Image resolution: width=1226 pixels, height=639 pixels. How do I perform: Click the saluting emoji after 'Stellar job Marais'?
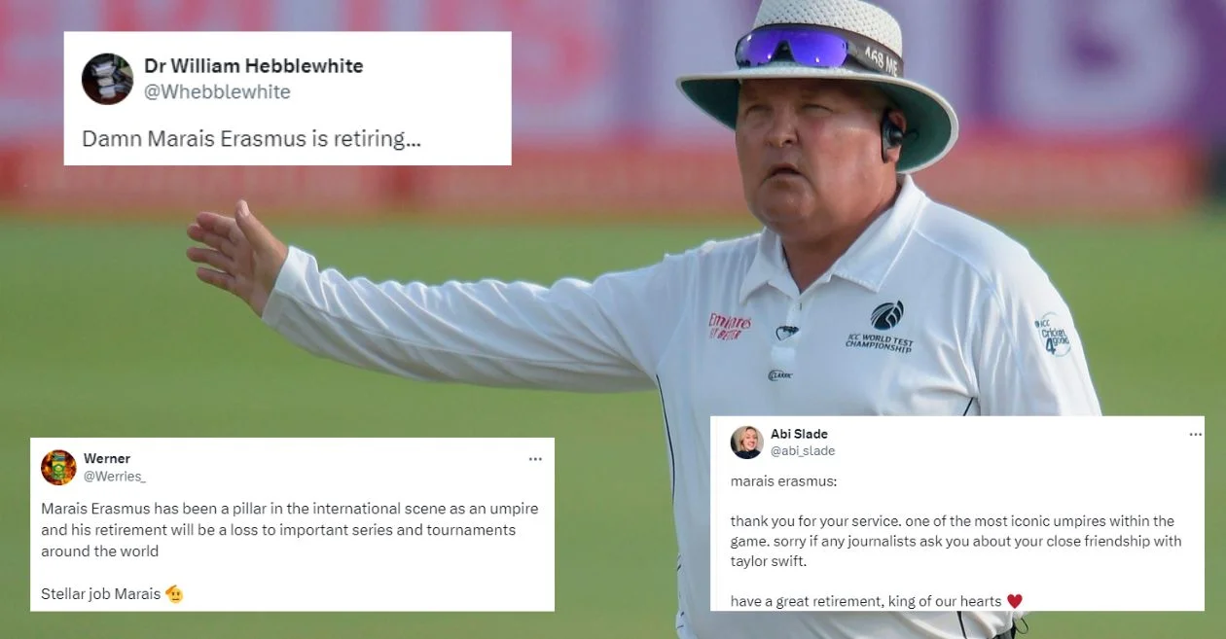click(175, 593)
